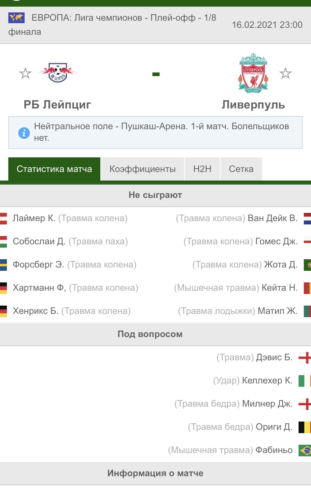Switch to the Коэффициенты tab
This screenshot has height=490, width=311.
click(142, 169)
